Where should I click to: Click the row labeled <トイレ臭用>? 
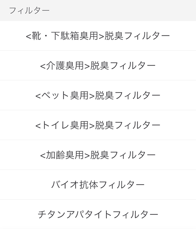[x=98, y=125]
